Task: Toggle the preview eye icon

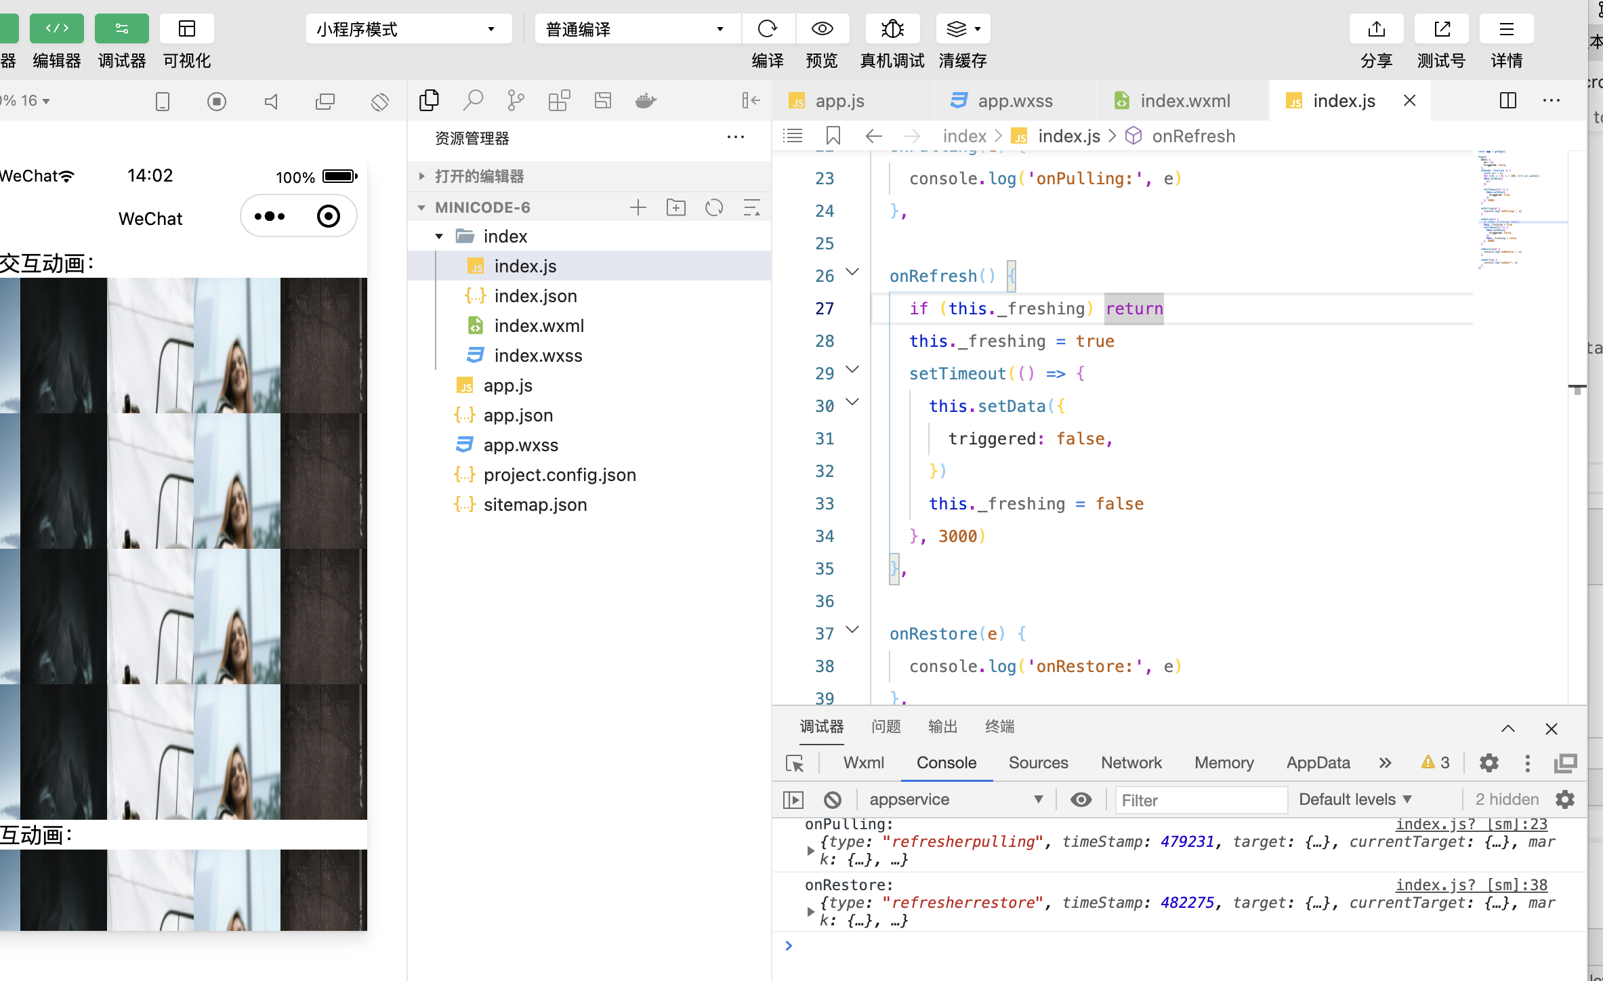Action: (x=822, y=29)
